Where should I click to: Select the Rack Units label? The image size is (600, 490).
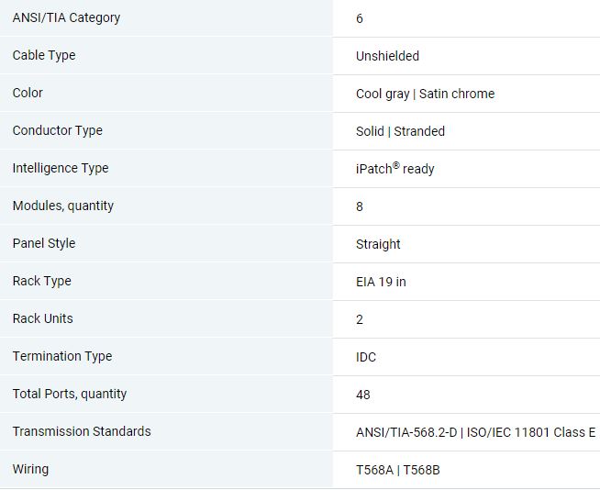coord(43,318)
